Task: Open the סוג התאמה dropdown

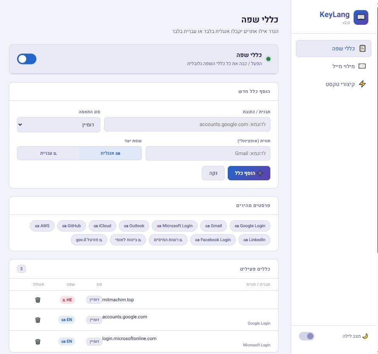Action: (58, 124)
